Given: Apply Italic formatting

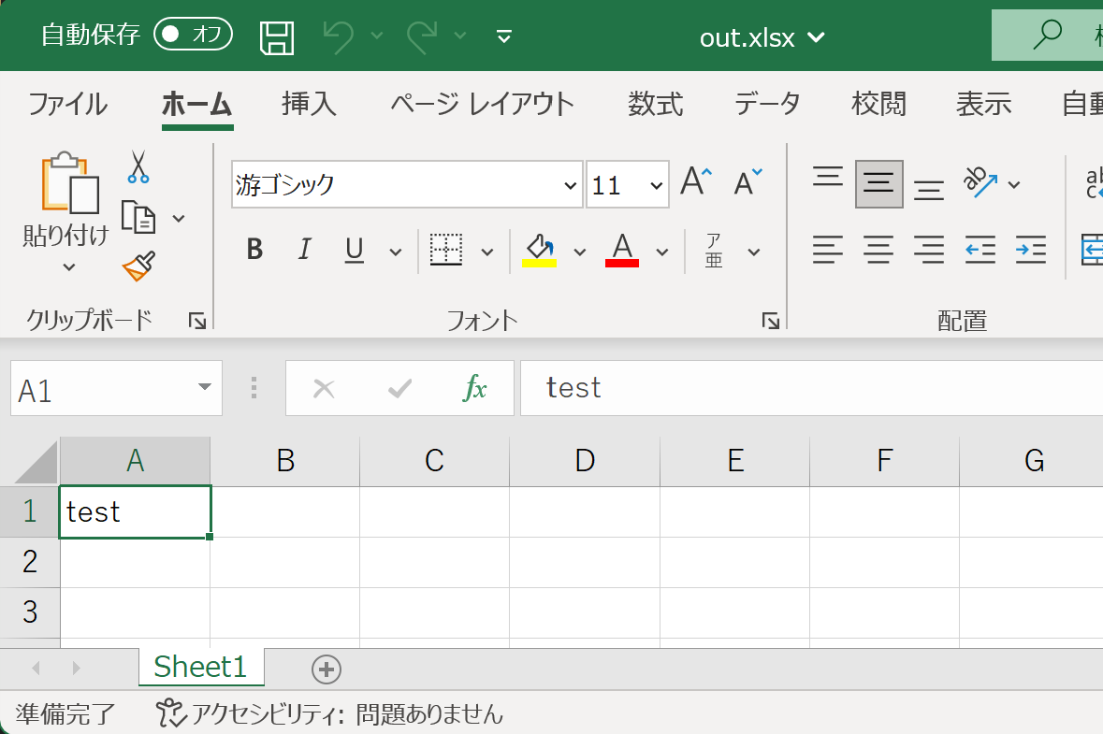Looking at the screenshot, I should (x=304, y=250).
